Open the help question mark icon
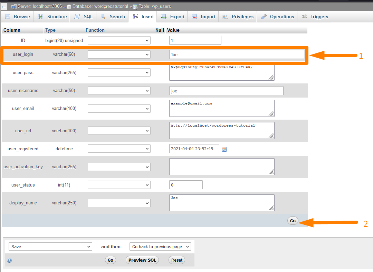Viewport: 373px width, 272px height. [9, 260]
